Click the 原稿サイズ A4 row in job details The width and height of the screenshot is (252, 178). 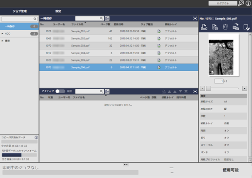[223, 101]
